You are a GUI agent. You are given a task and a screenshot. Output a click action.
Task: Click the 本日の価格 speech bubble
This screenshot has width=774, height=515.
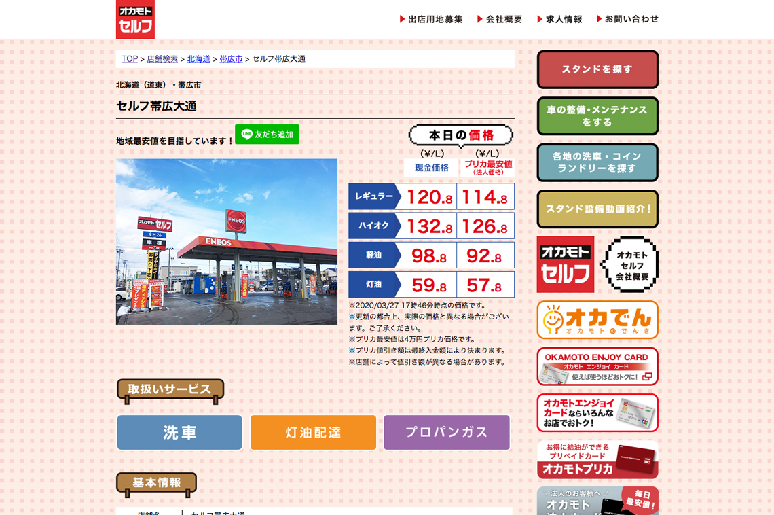tap(460, 136)
